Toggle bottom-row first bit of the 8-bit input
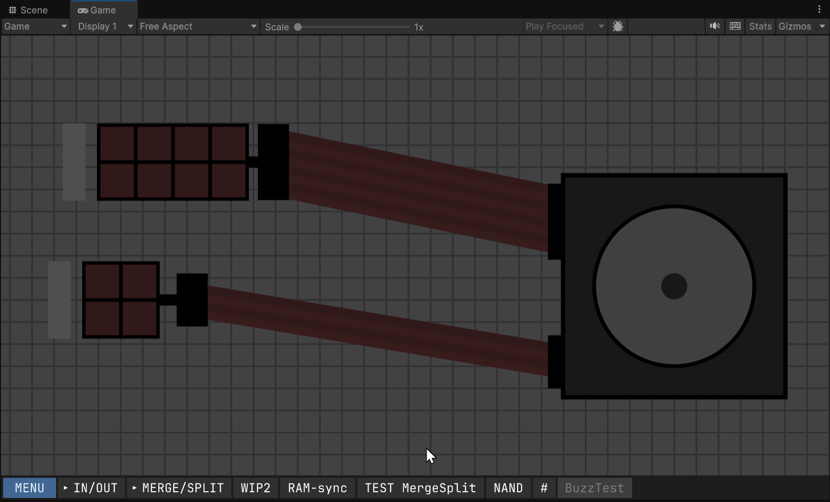The width and height of the screenshot is (830, 502). tap(117, 180)
